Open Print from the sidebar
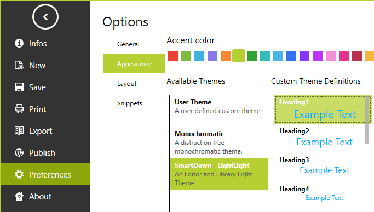 coord(46,109)
